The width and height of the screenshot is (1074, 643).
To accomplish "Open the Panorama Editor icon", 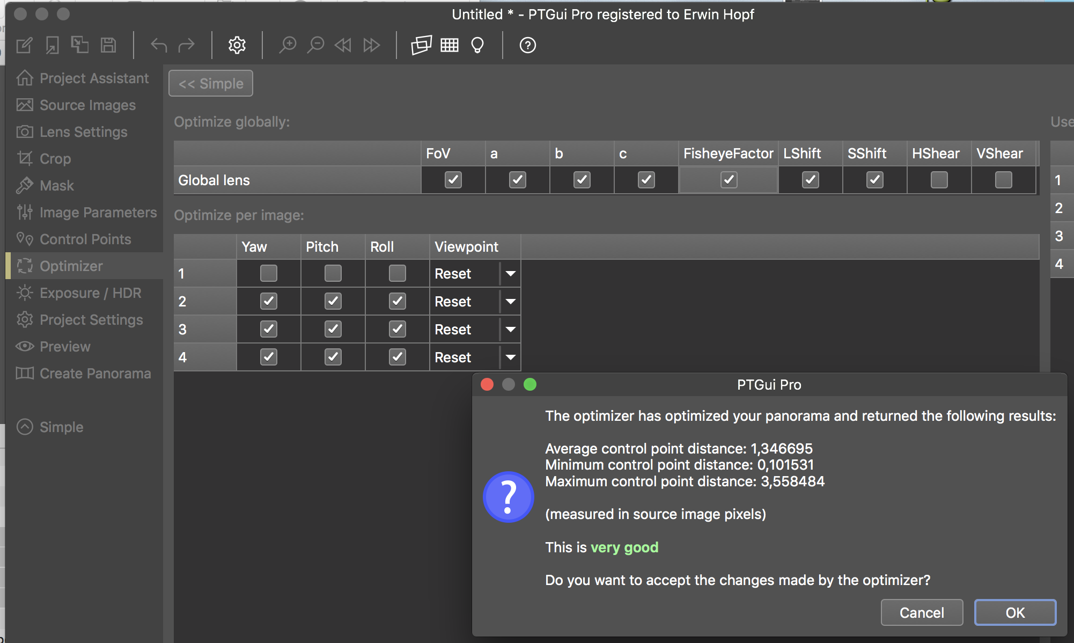I will click(x=422, y=45).
